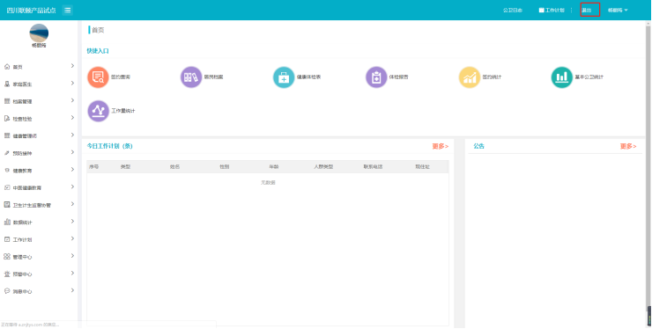The image size is (652, 329).
Task: Expand the 健康管理师 sidebar chevron
Action: (x=72, y=135)
